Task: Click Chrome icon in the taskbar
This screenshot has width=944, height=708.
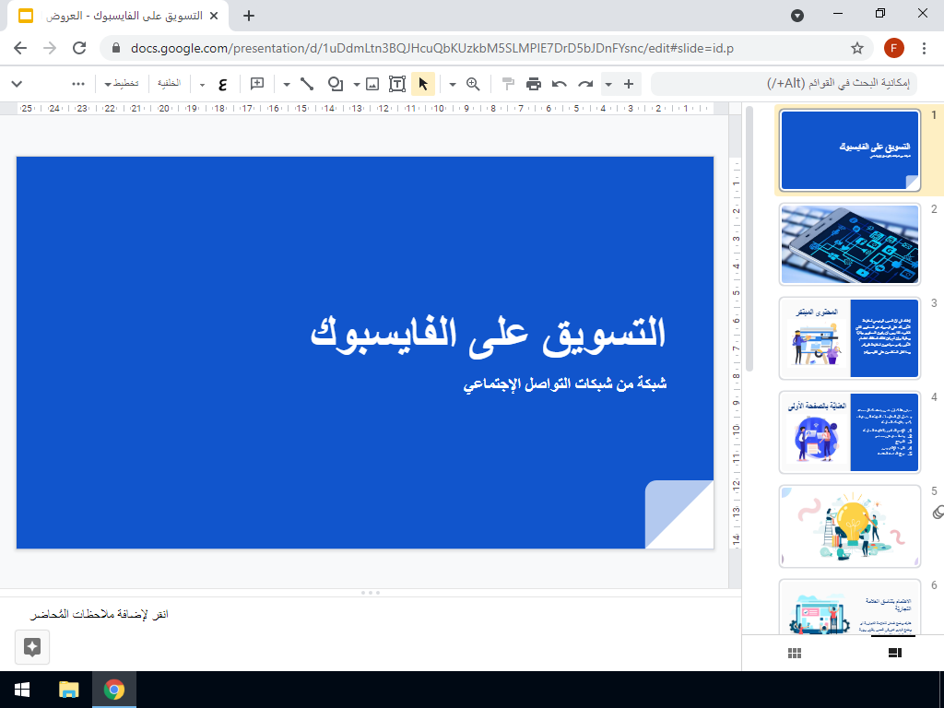Action: (x=114, y=690)
